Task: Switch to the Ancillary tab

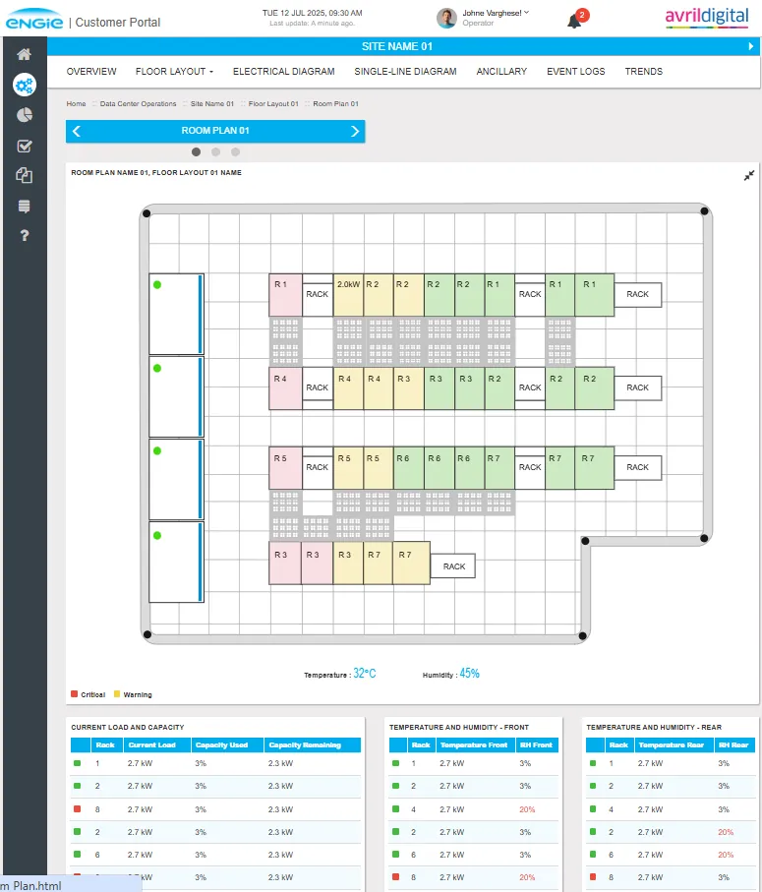Action: [x=501, y=72]
